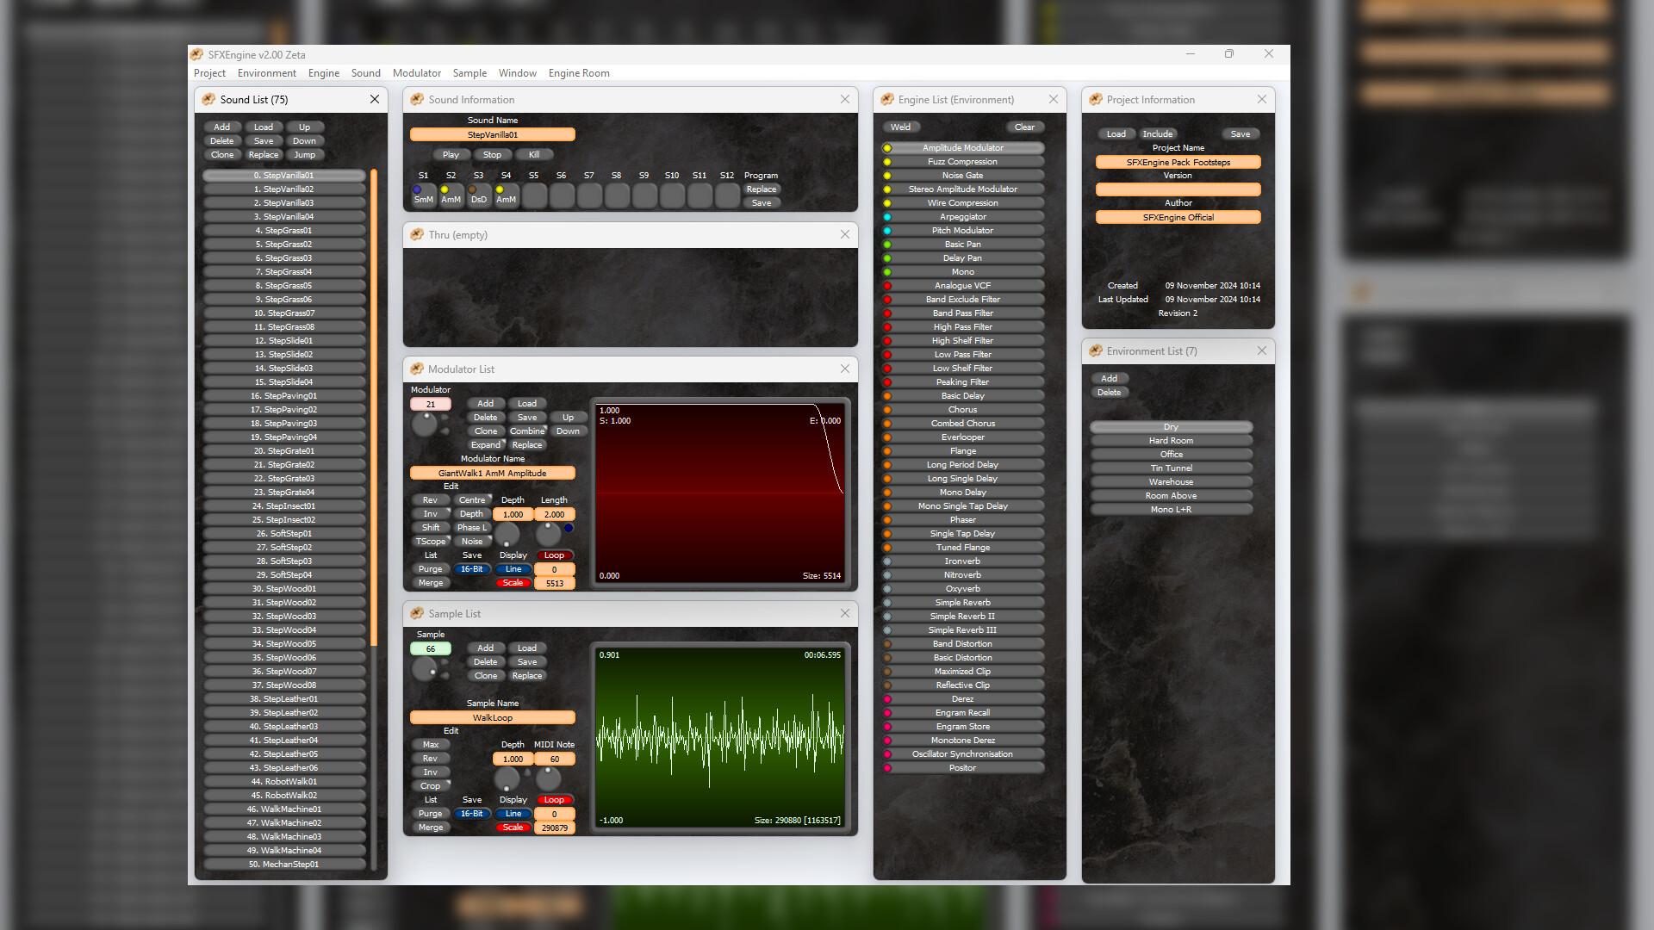Toggle 16-Bit save in the Sample List
The image size is (1654, 930).
[472, 813]
